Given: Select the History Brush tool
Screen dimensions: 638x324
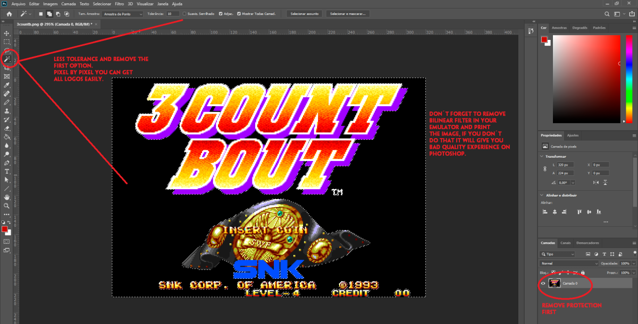Looking at the screenshot, I should click(7, 120).
